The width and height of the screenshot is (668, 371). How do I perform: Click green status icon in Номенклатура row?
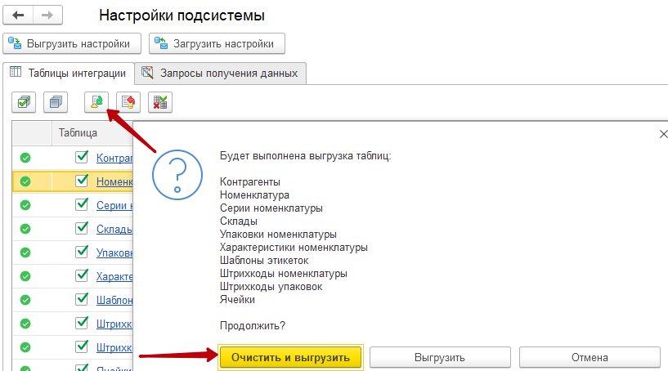[x=25, y=181]
